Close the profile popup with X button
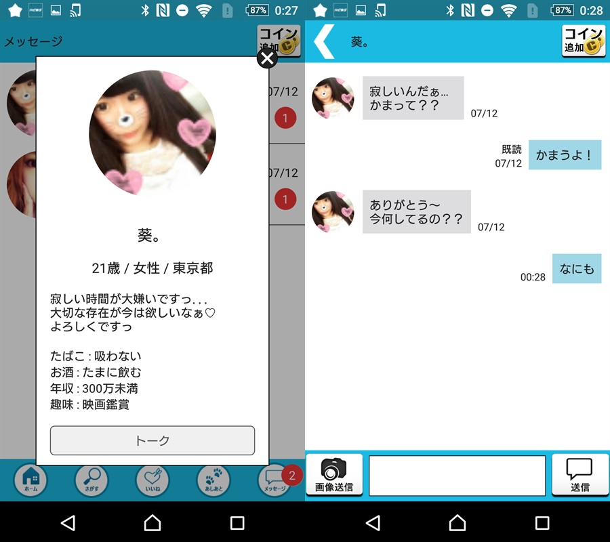 pyautogui.click(x=268, y=59)
